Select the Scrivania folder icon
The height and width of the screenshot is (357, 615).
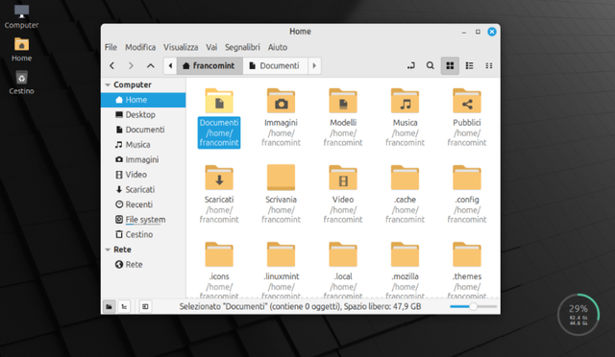[x=281, y=178]
